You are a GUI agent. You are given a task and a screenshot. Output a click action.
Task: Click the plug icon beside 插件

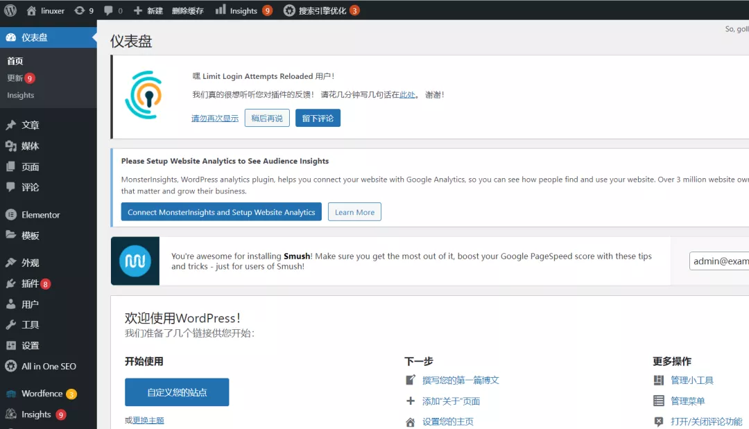tap(11, 283)
